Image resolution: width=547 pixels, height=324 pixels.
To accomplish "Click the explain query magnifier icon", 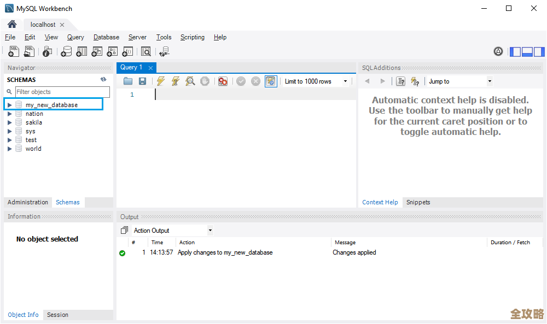I will (190, 81).
